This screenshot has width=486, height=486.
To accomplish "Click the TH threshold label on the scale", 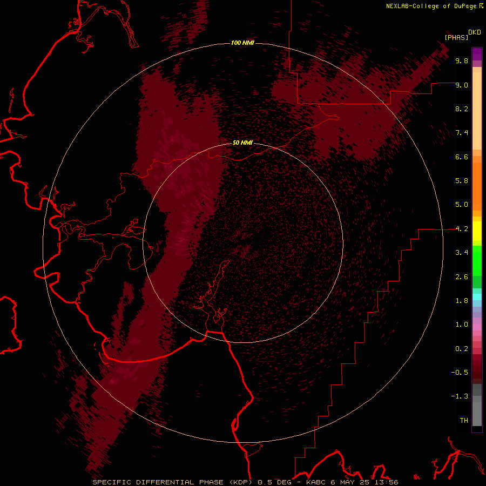I will pyautogui.click(x=464, y=421).
